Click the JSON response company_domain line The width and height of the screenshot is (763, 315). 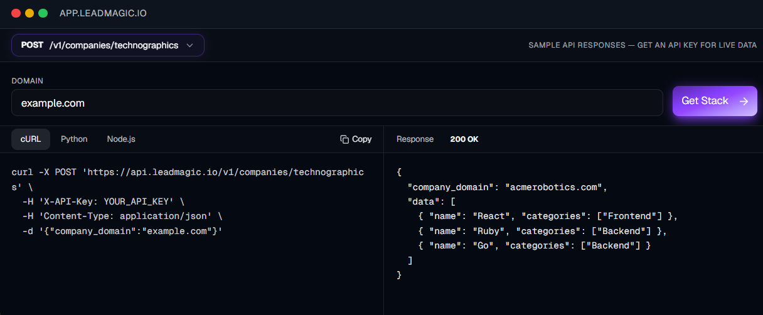(508, 187)
